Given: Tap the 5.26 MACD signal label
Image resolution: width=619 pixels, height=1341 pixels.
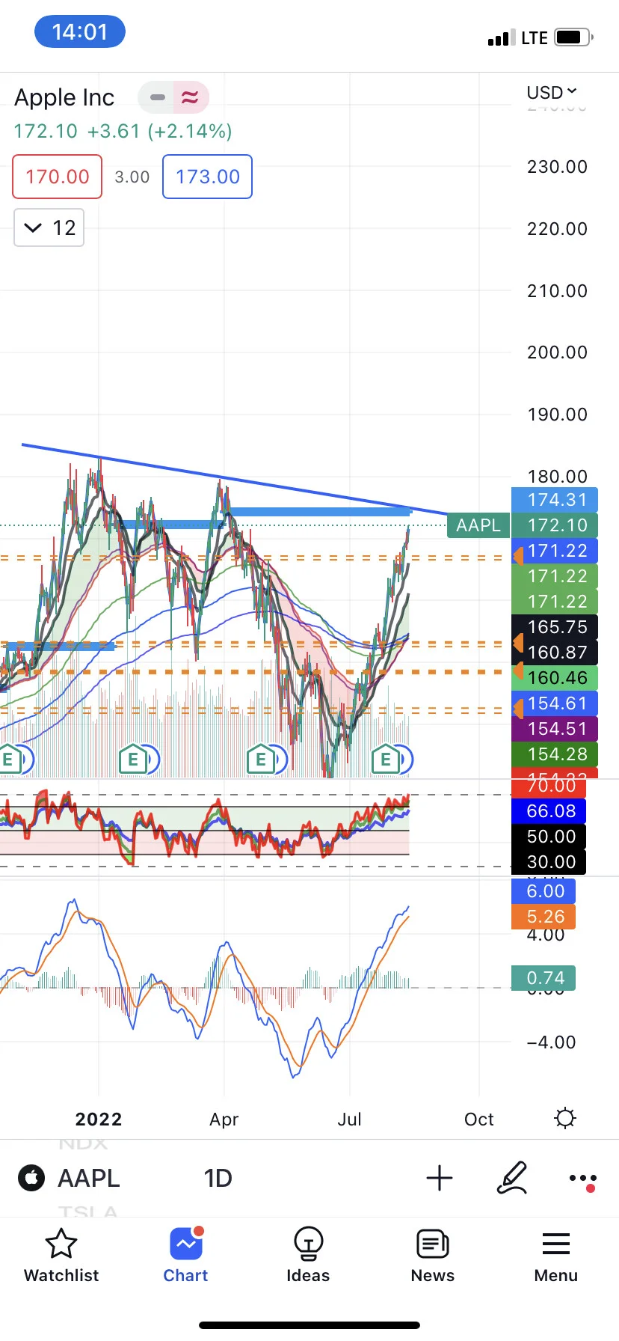Looking at the screenshot, I should click(544, 917).
